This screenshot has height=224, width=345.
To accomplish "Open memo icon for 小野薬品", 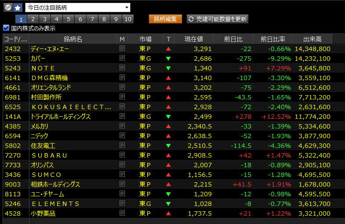I will coord(122,213).
